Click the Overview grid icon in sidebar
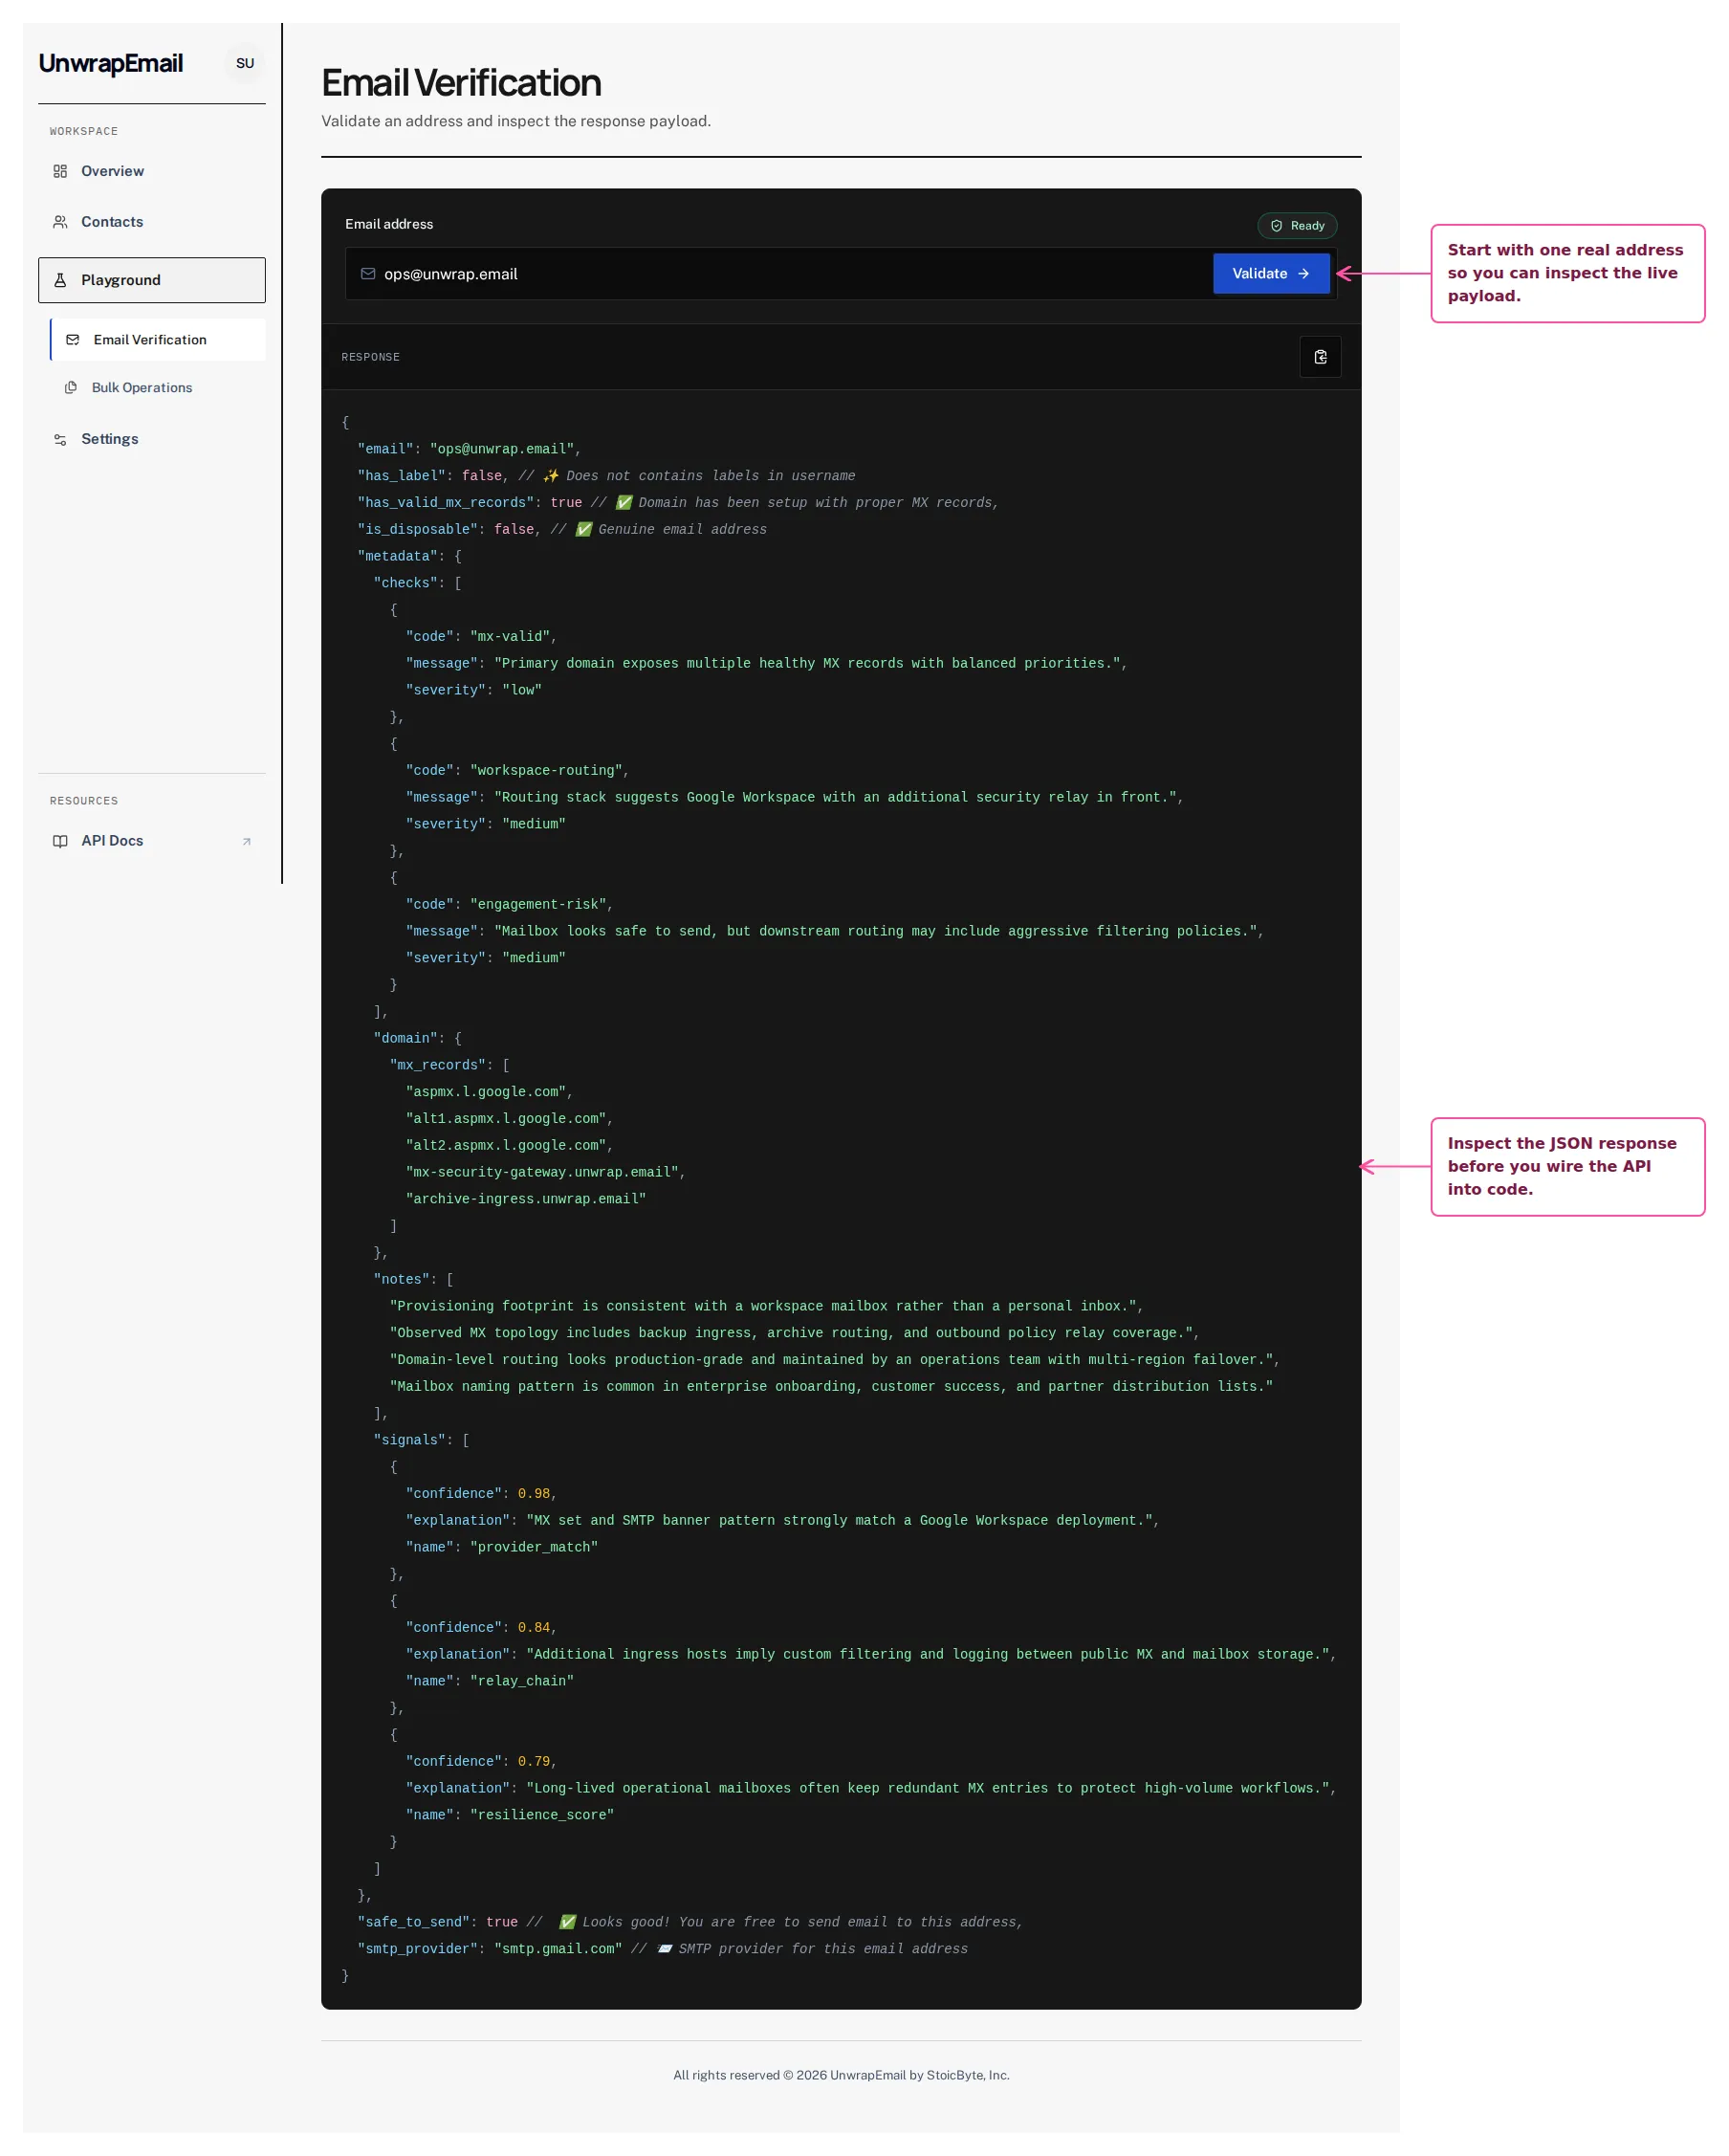This screenshot has height=2156, width=1729. tap(60, 171)
